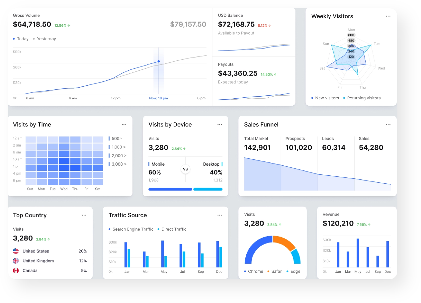Click the United Kingdom flag icon
This screenshot has height=303, width=421.
coord(16,261)
